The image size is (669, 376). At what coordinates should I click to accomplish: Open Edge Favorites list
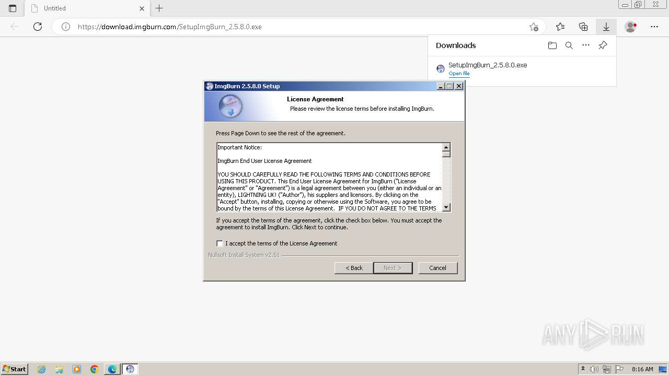click(560, 27)
